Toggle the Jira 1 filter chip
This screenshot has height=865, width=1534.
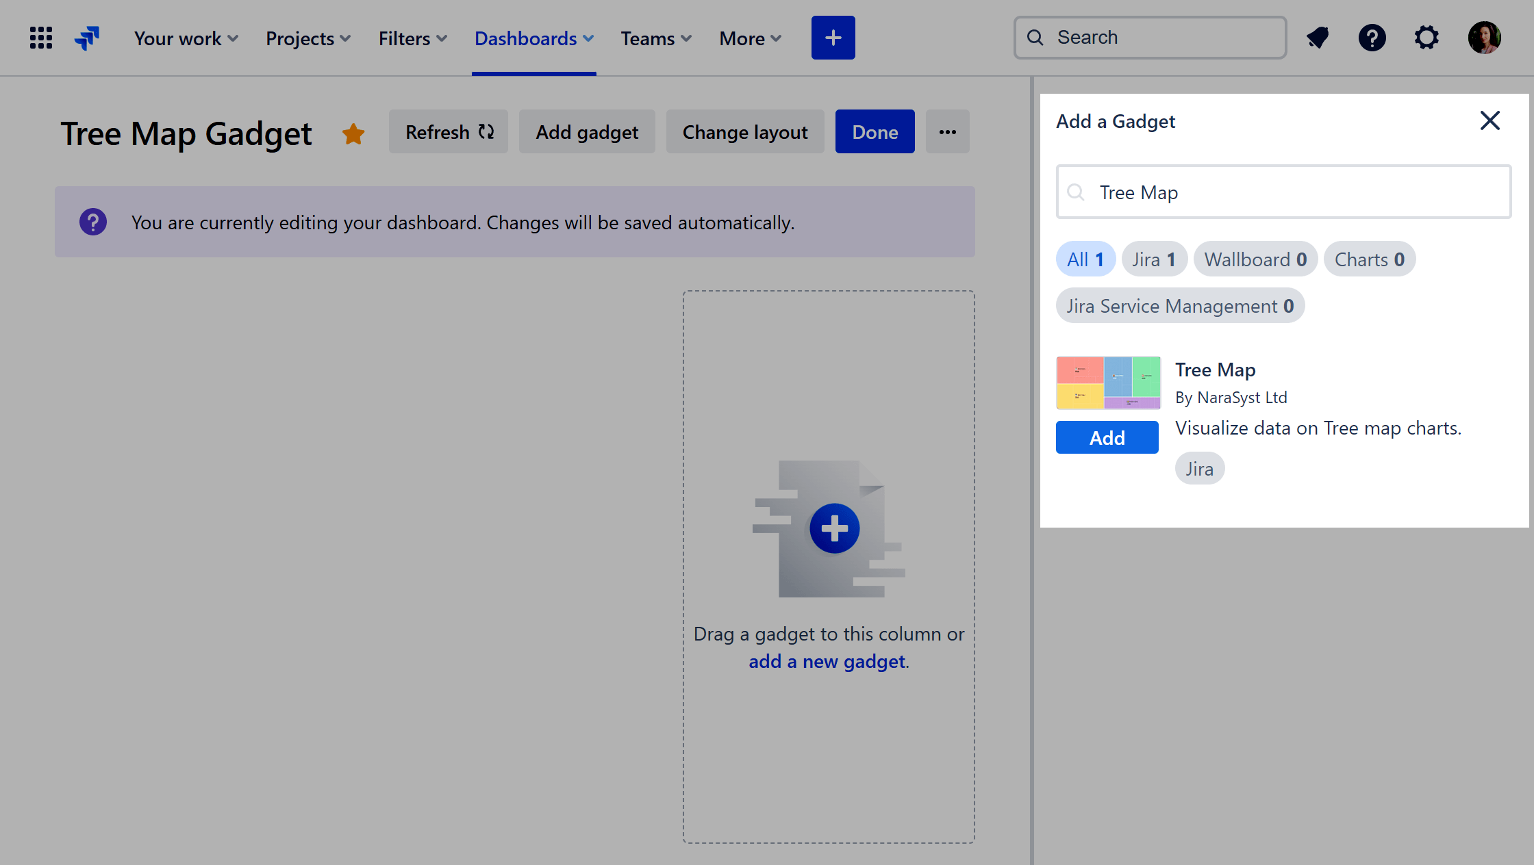[1154, 259]
